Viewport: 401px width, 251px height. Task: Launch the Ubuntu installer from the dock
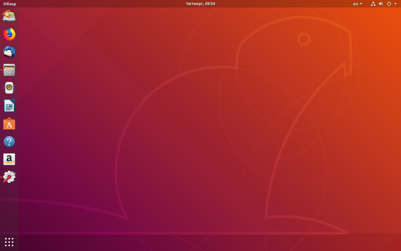click(x=9, y=16)
